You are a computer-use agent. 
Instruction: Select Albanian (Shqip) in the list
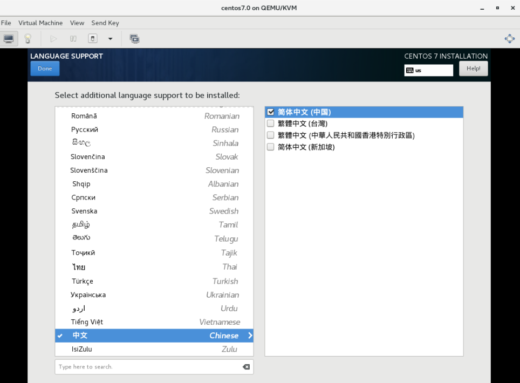[x=154, y=184]
